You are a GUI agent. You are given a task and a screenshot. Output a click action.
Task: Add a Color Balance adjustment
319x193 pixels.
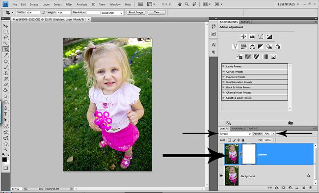pyautogui.click(x=252, y=47)
